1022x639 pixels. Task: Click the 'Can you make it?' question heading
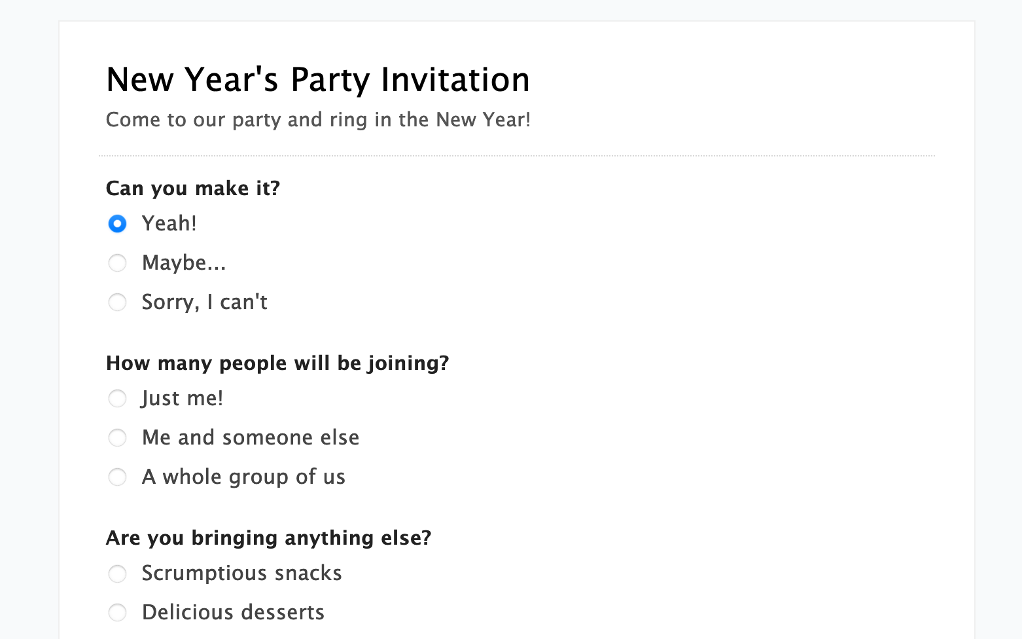click(193, 189)
